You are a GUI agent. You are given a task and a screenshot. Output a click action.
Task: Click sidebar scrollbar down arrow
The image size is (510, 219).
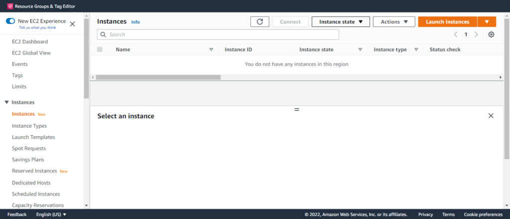pos(86,206)
